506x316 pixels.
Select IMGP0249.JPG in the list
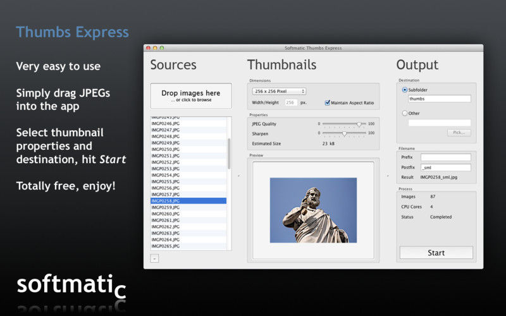pos(188,143)
